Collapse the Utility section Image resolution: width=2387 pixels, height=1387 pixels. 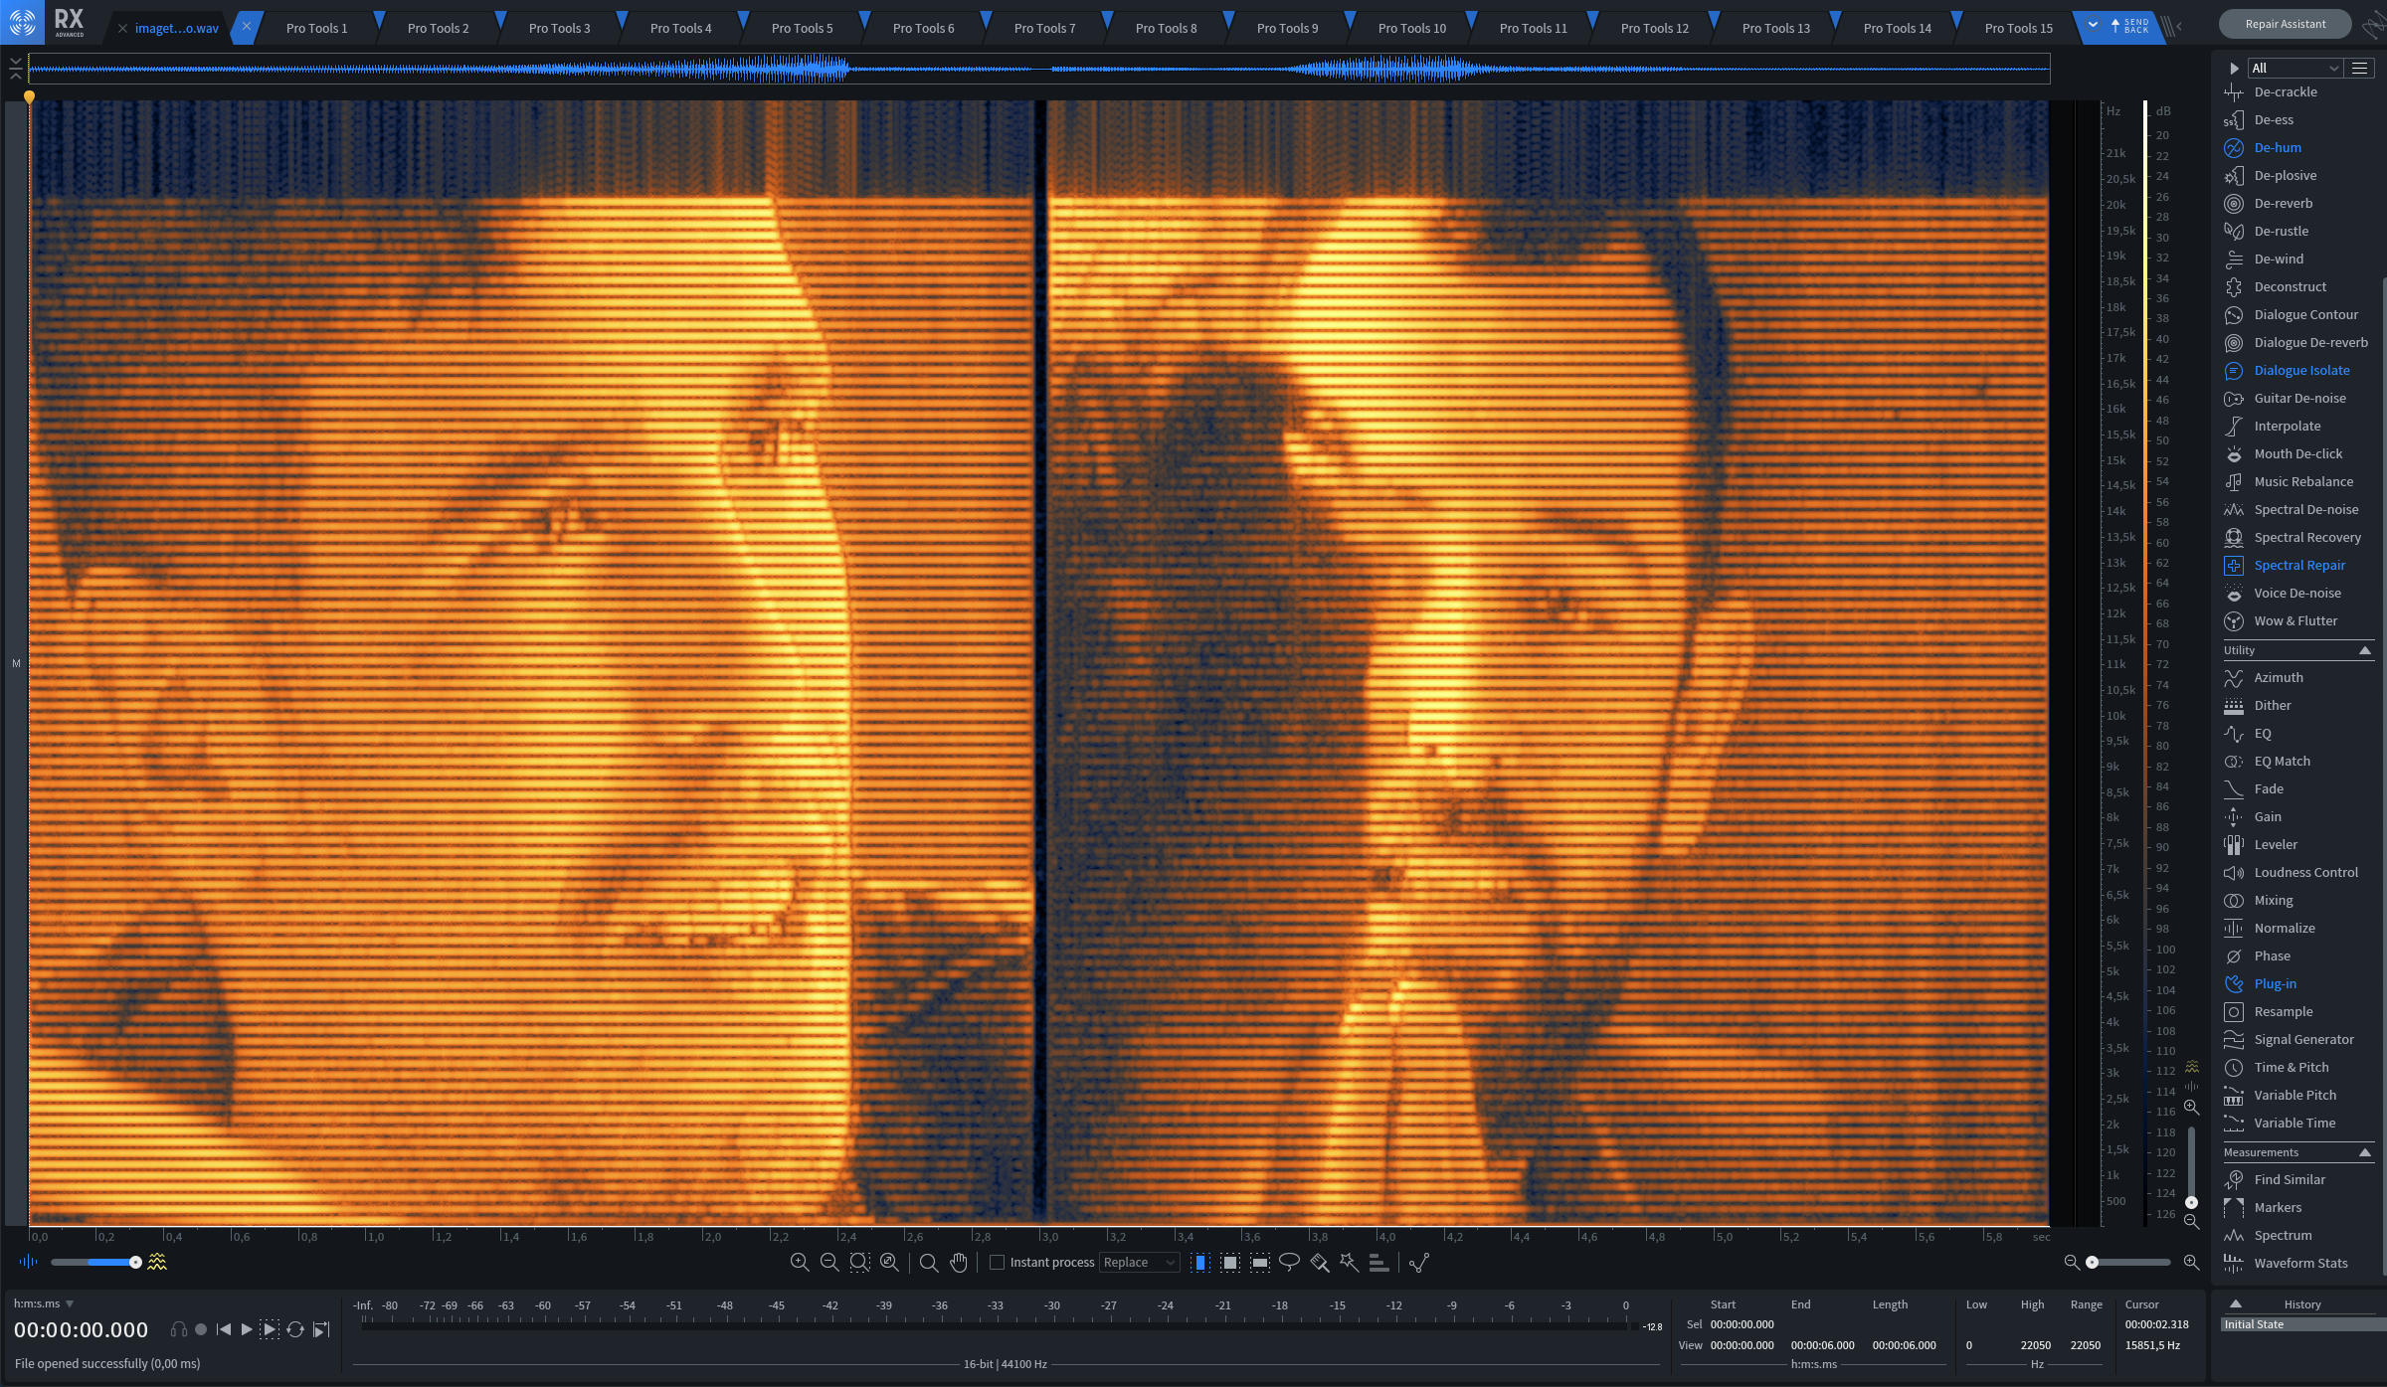click(x=2365, y=650)
